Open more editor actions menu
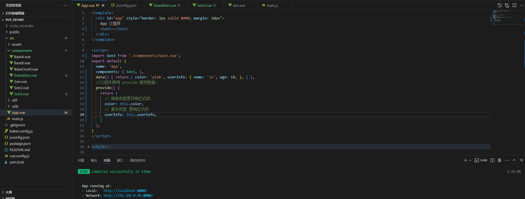This screenshot has width=525, height=199. click(x=521, y=5)
